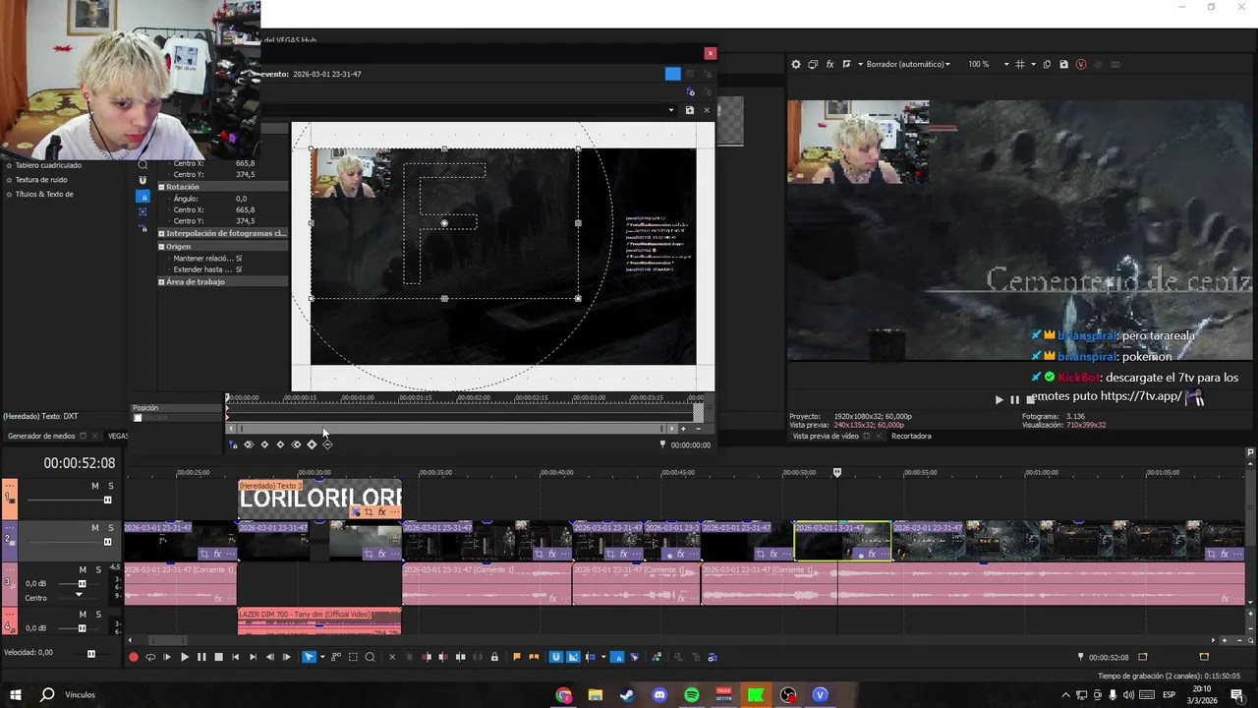Start timeline playback with Play button
The height and width of the screenshot is (708, 1258).
tap(184, 658)
